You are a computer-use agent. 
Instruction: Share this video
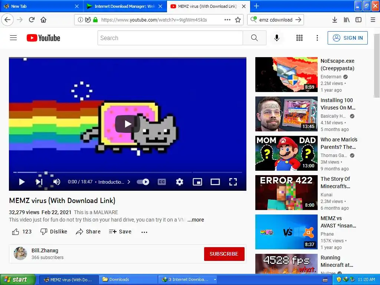88,232
